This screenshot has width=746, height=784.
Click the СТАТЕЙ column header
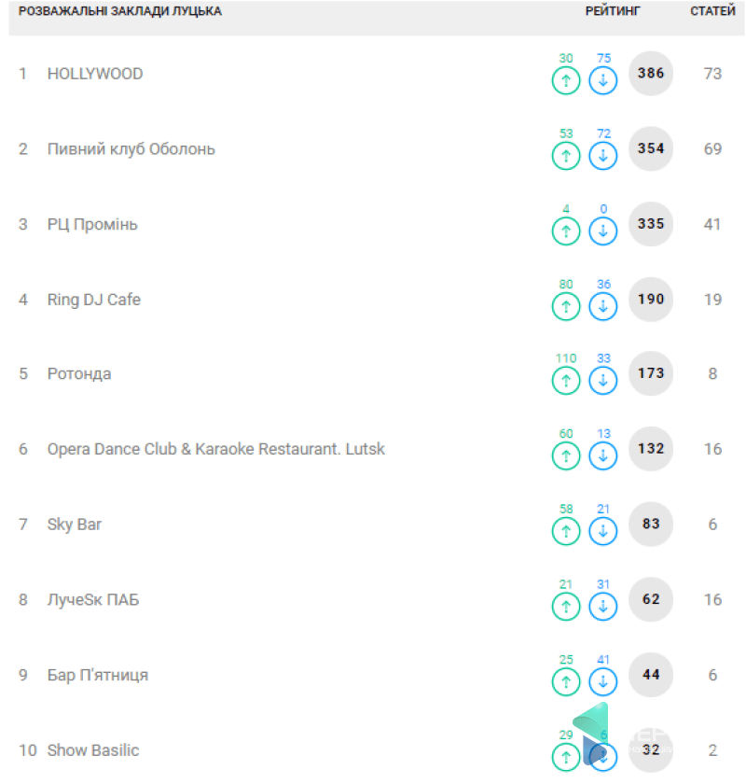click(712, 11)
